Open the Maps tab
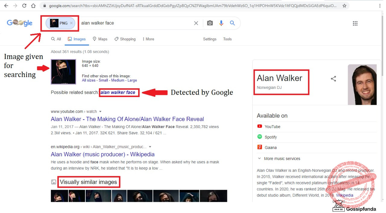Image resolution: width=386 pixels, height=213 pixels. pos(100,39)
